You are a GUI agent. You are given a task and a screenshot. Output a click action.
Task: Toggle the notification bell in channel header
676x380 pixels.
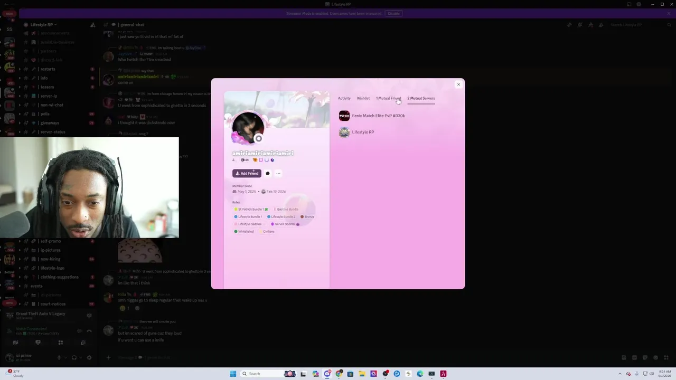tap(580, 25)
